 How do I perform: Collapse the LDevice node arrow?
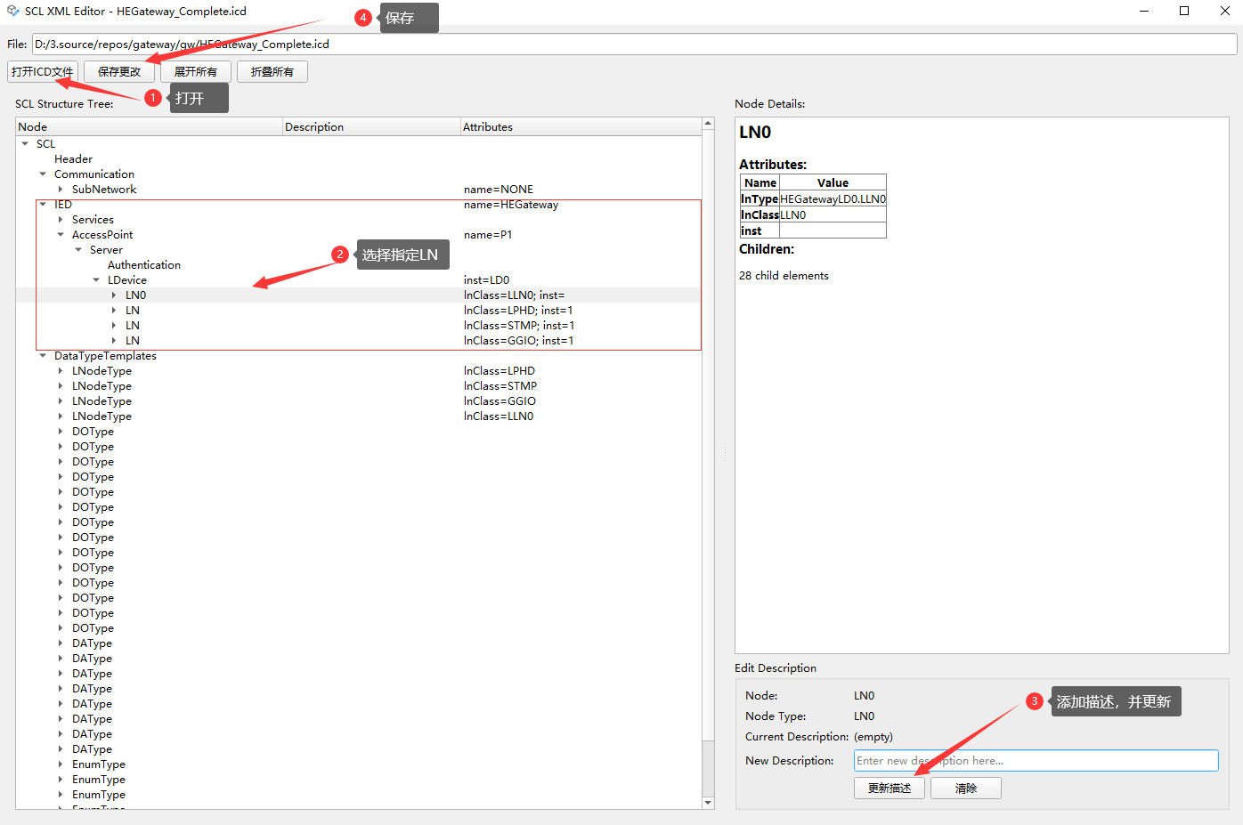(96, 280)
